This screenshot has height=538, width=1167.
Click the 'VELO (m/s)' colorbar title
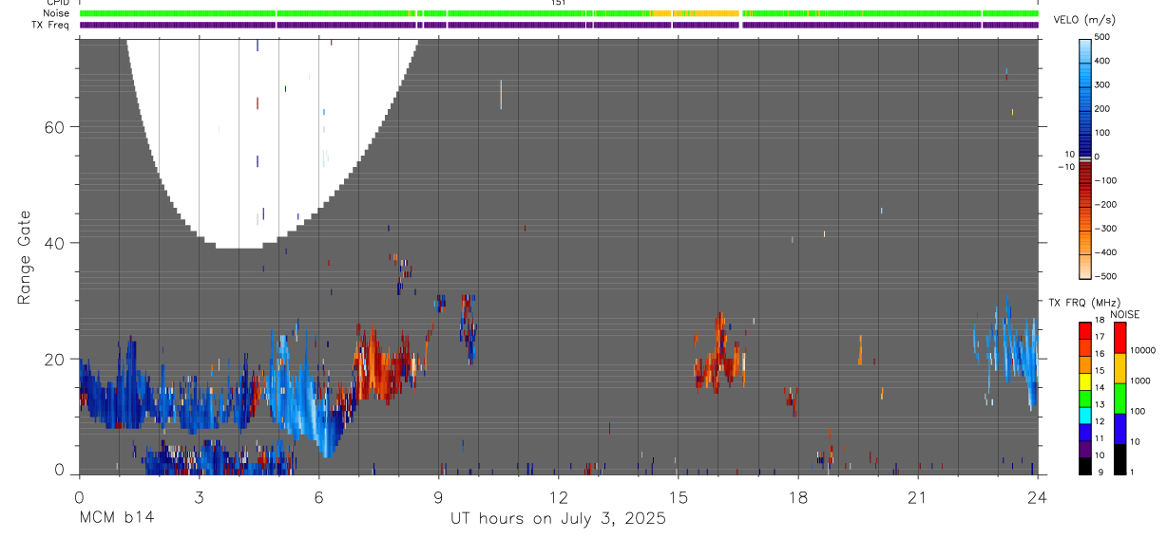tap(1084, 19)
